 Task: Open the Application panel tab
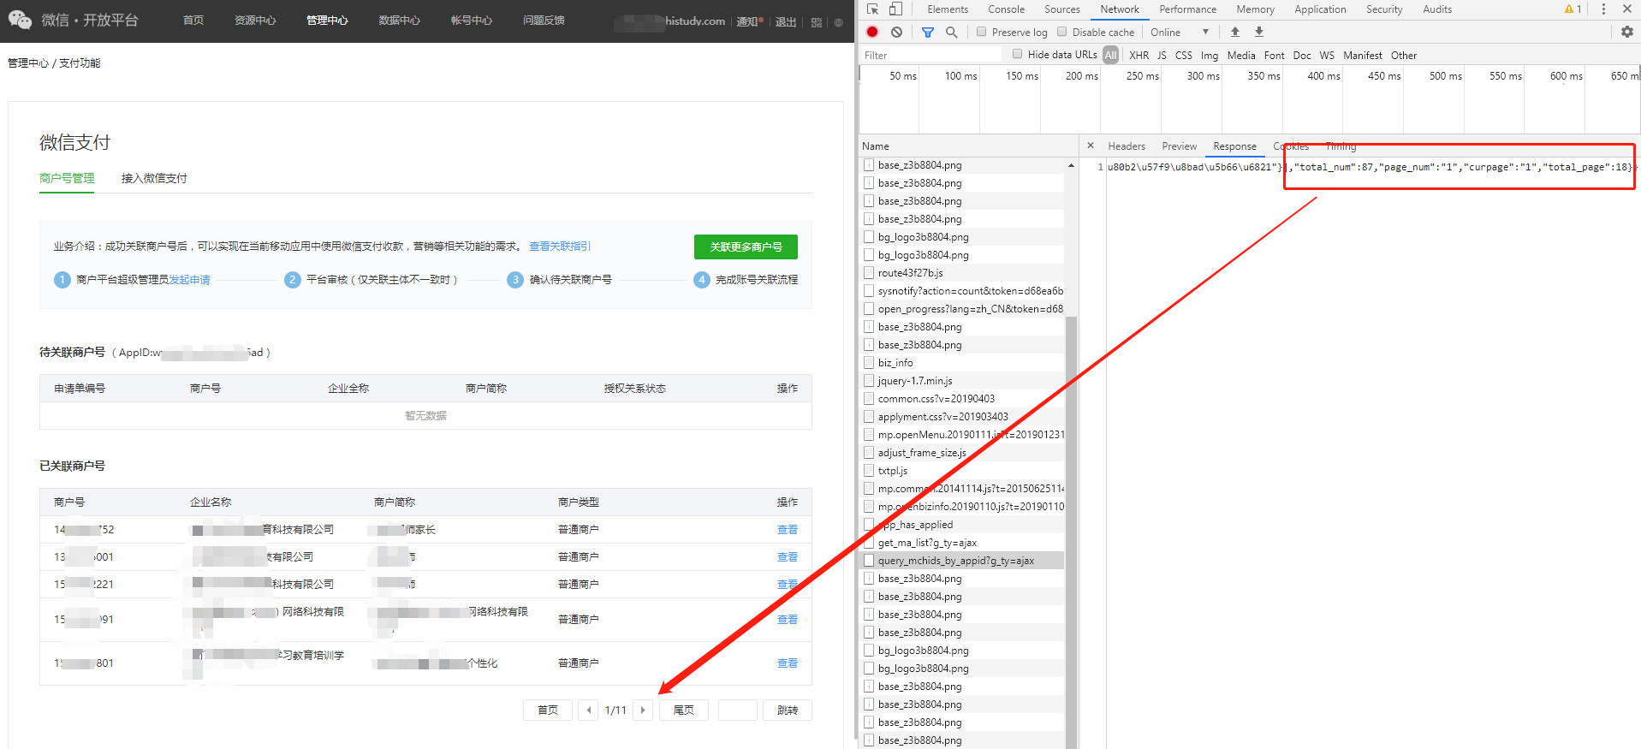pyautogui.click(x=1320, y=9)
